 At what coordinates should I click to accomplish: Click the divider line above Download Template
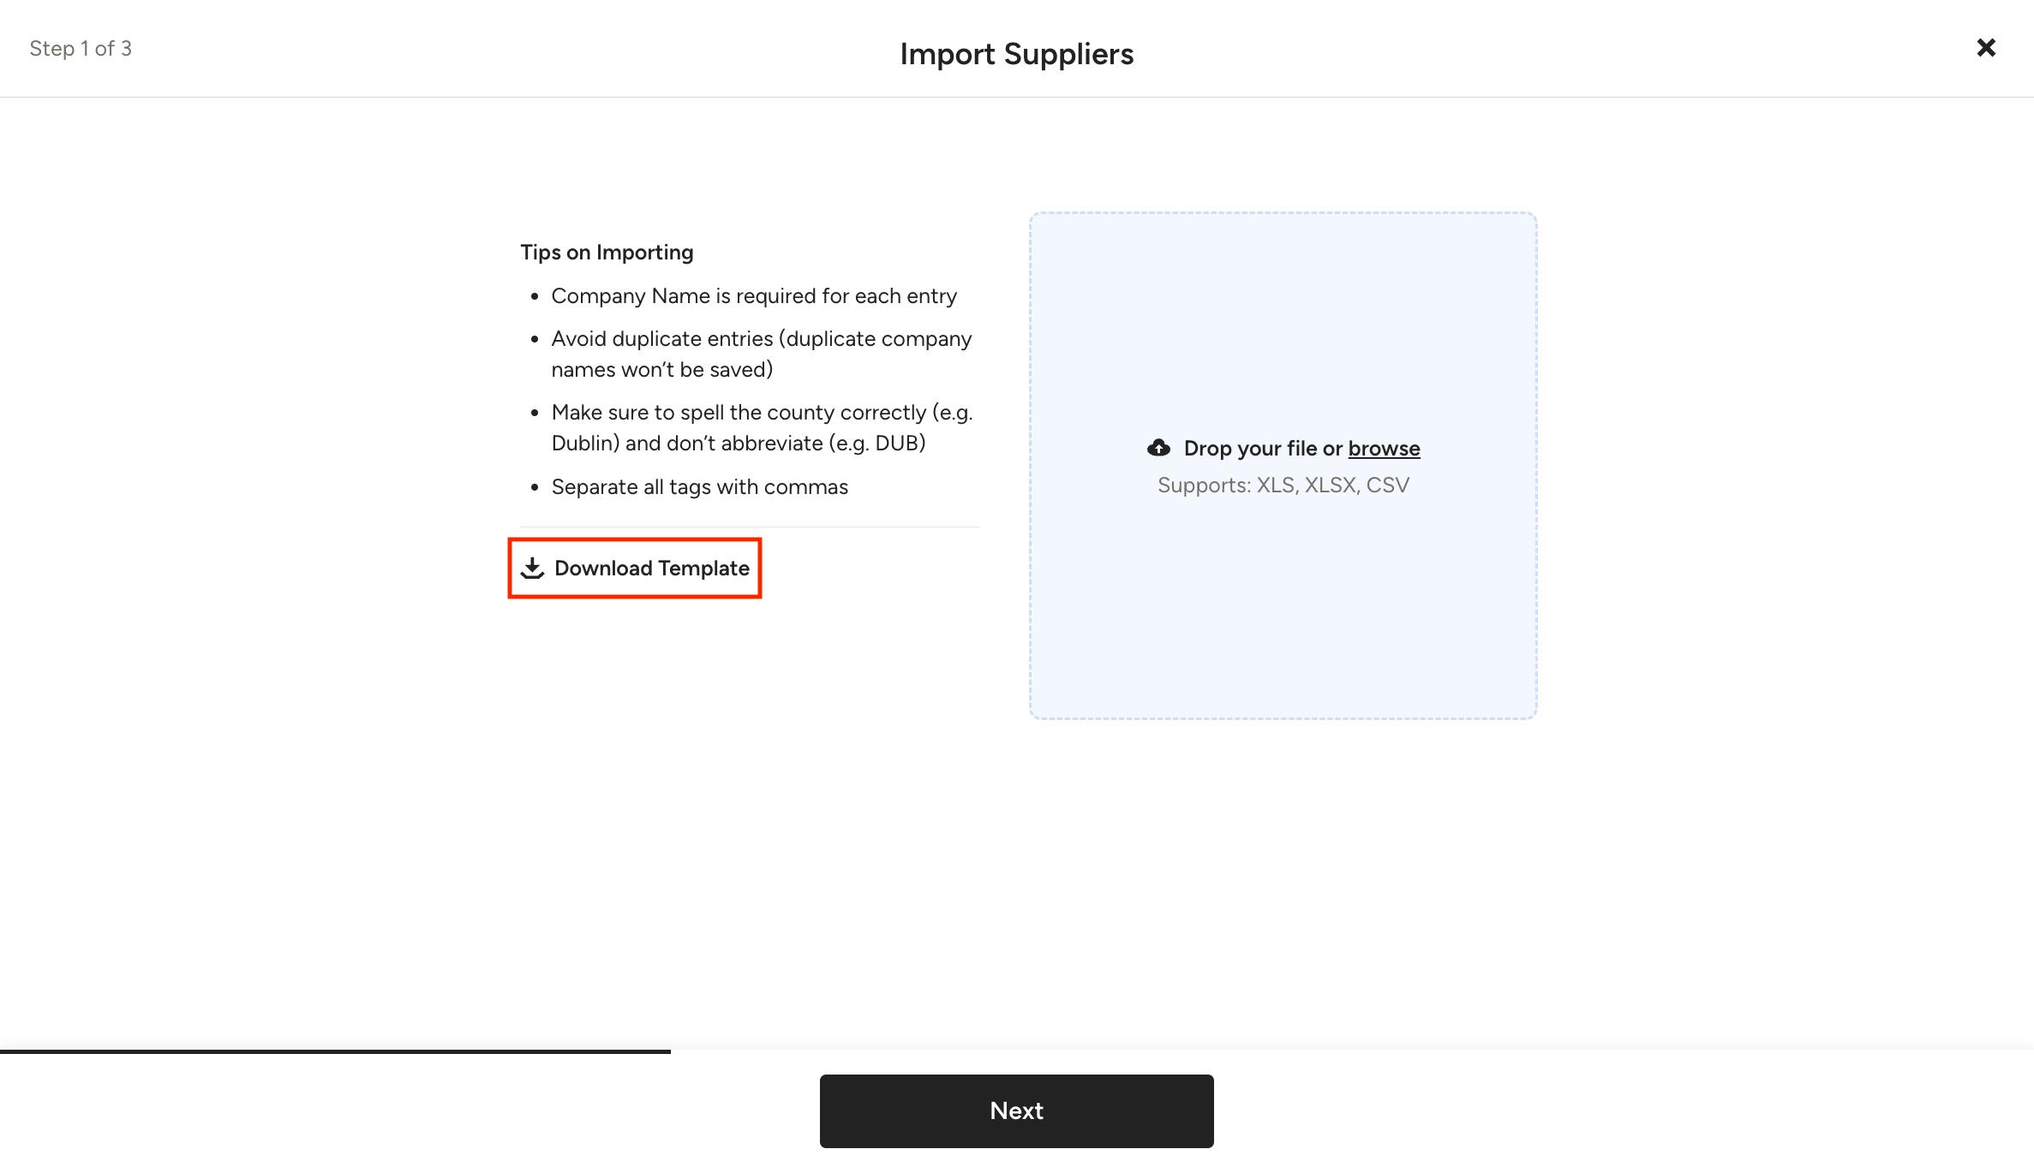750,527
